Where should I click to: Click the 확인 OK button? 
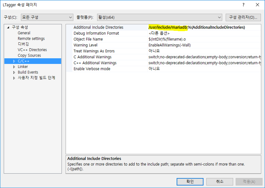[190, 182]
